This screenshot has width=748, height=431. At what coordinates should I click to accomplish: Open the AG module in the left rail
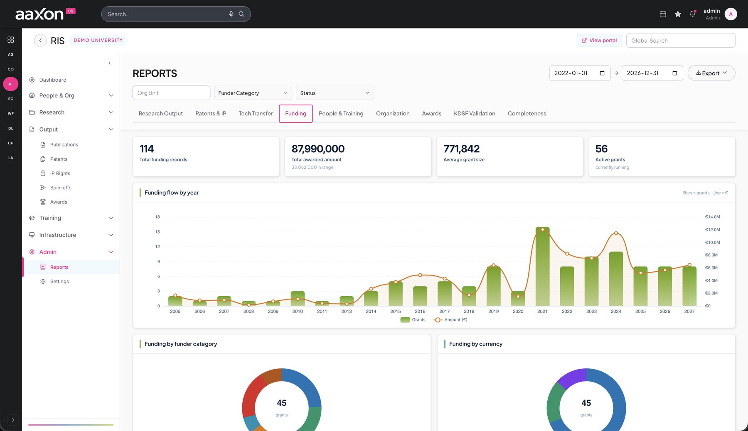tap(11, 54)
